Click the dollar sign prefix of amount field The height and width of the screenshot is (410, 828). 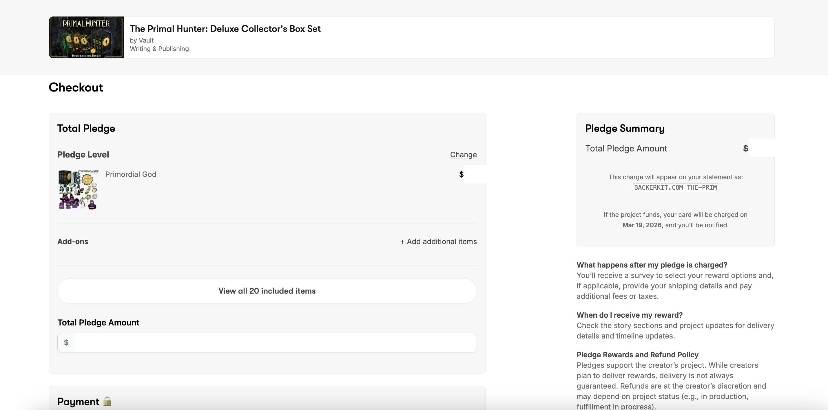tap(66, 343)
